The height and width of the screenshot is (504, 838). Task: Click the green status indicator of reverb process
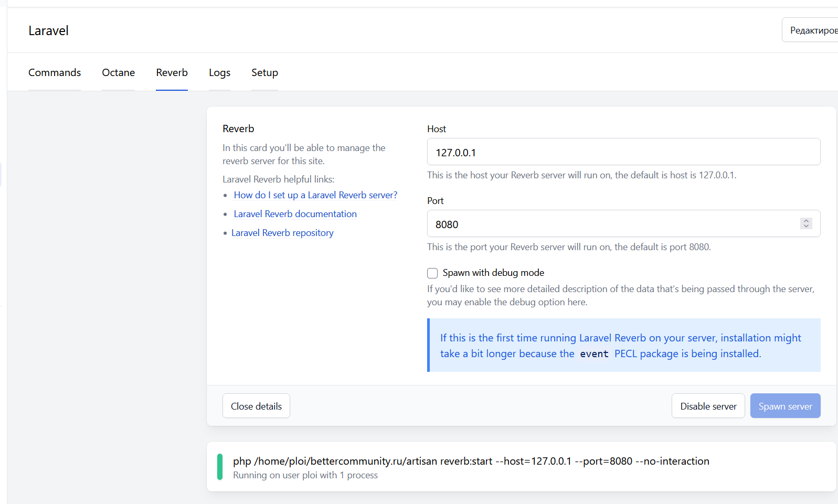coord(220,467)
